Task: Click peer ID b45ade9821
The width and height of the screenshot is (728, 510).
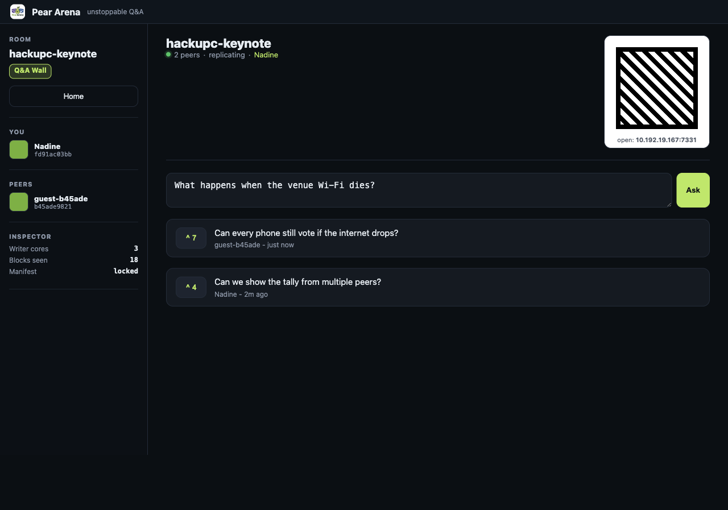Action: 53,207
